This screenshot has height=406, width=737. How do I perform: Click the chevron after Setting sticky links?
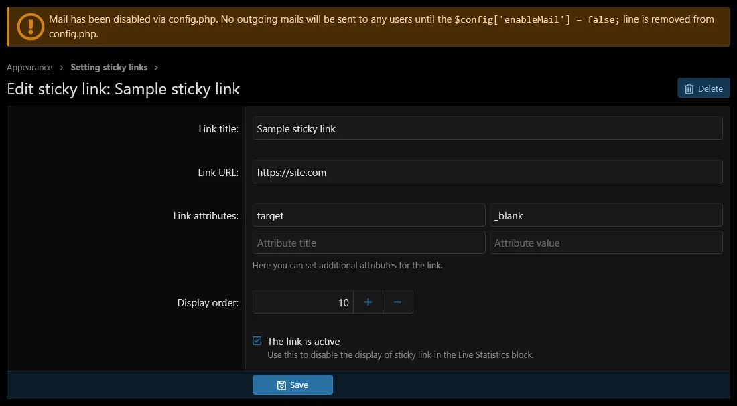[156, 68]
